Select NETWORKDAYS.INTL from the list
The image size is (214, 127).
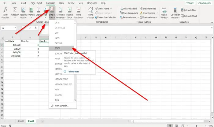(61, 84)
